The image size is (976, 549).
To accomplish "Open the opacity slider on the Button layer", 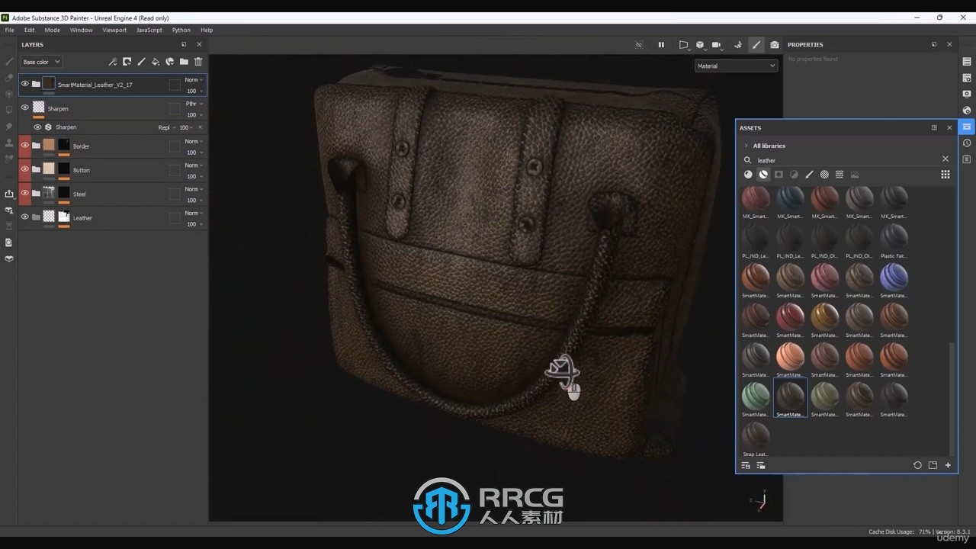I will (x=194, y=176).
